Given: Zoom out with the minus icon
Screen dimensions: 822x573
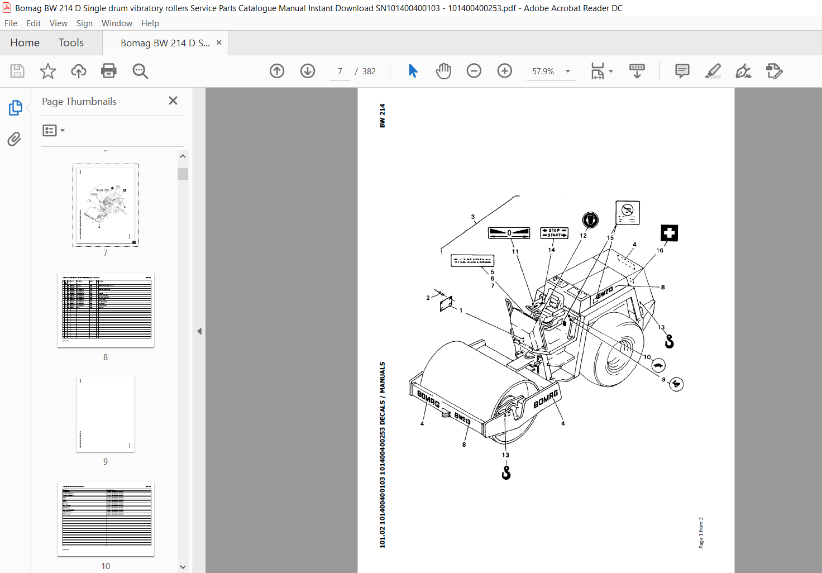Looking at the screenshot, I should 474,71.
